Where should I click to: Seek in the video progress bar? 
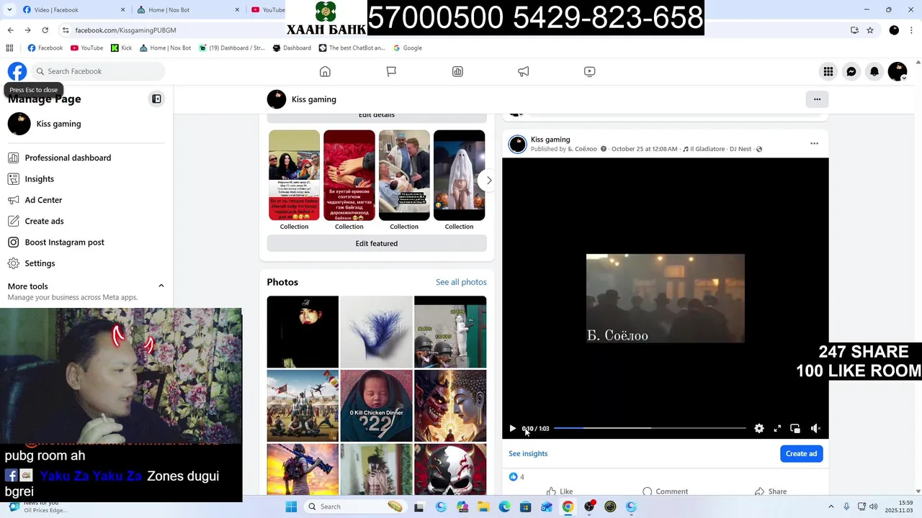point(650,428)
